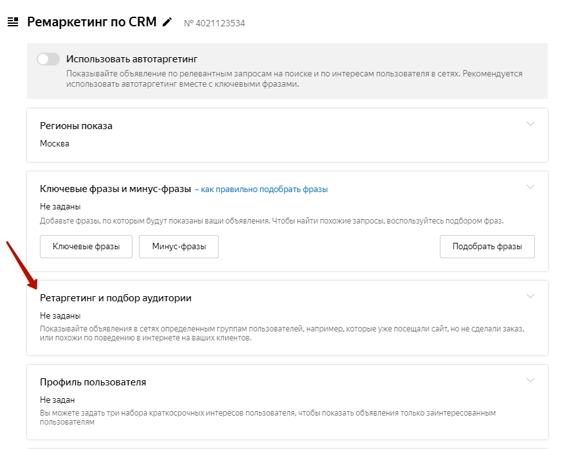Screen dimensions: 571x449
Task: Click the 'Профиль пользователя' heading
Action: (93, 382)
